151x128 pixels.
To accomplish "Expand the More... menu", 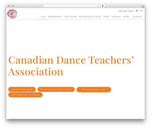I will click(x=127, y=17).
